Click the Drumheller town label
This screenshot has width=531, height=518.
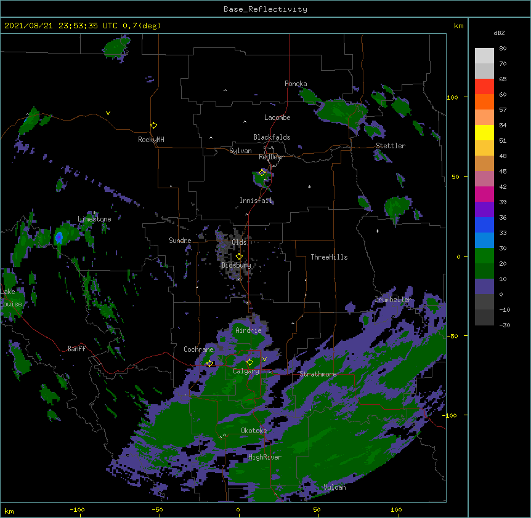coord(393,300)
